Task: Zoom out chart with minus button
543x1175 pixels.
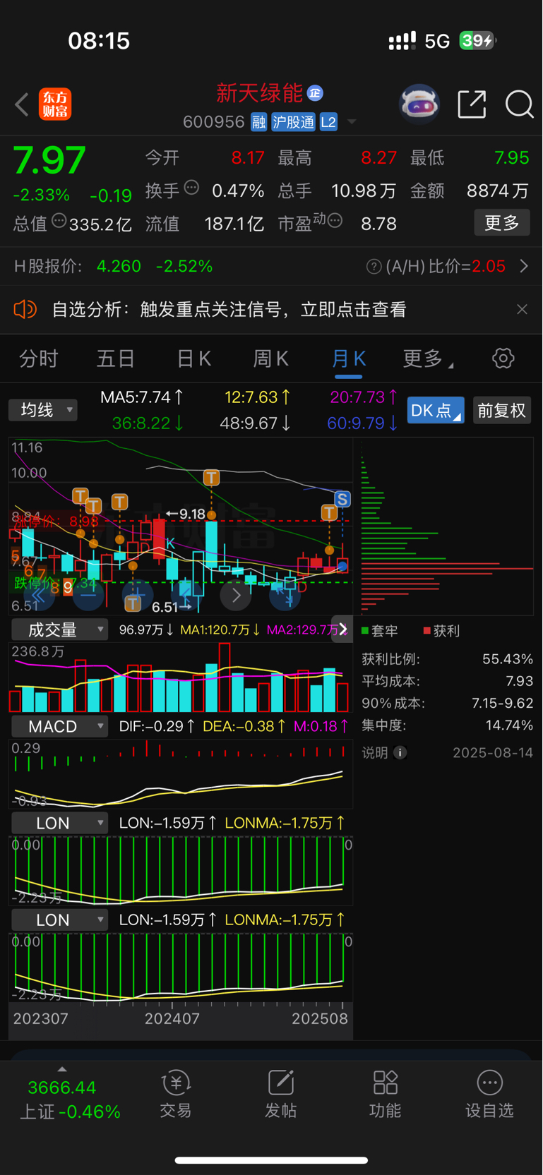Action: coord(88,596)
